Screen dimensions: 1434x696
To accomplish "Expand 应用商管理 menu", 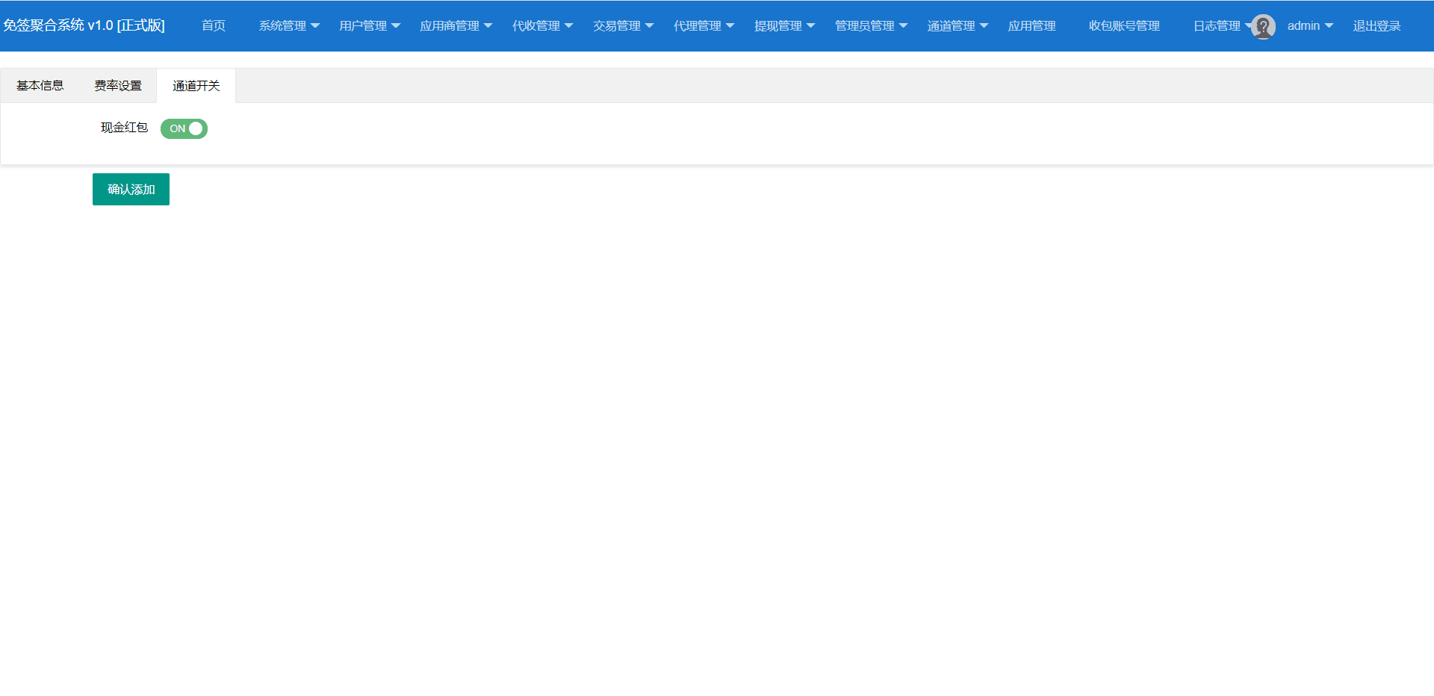I will 456,25.
